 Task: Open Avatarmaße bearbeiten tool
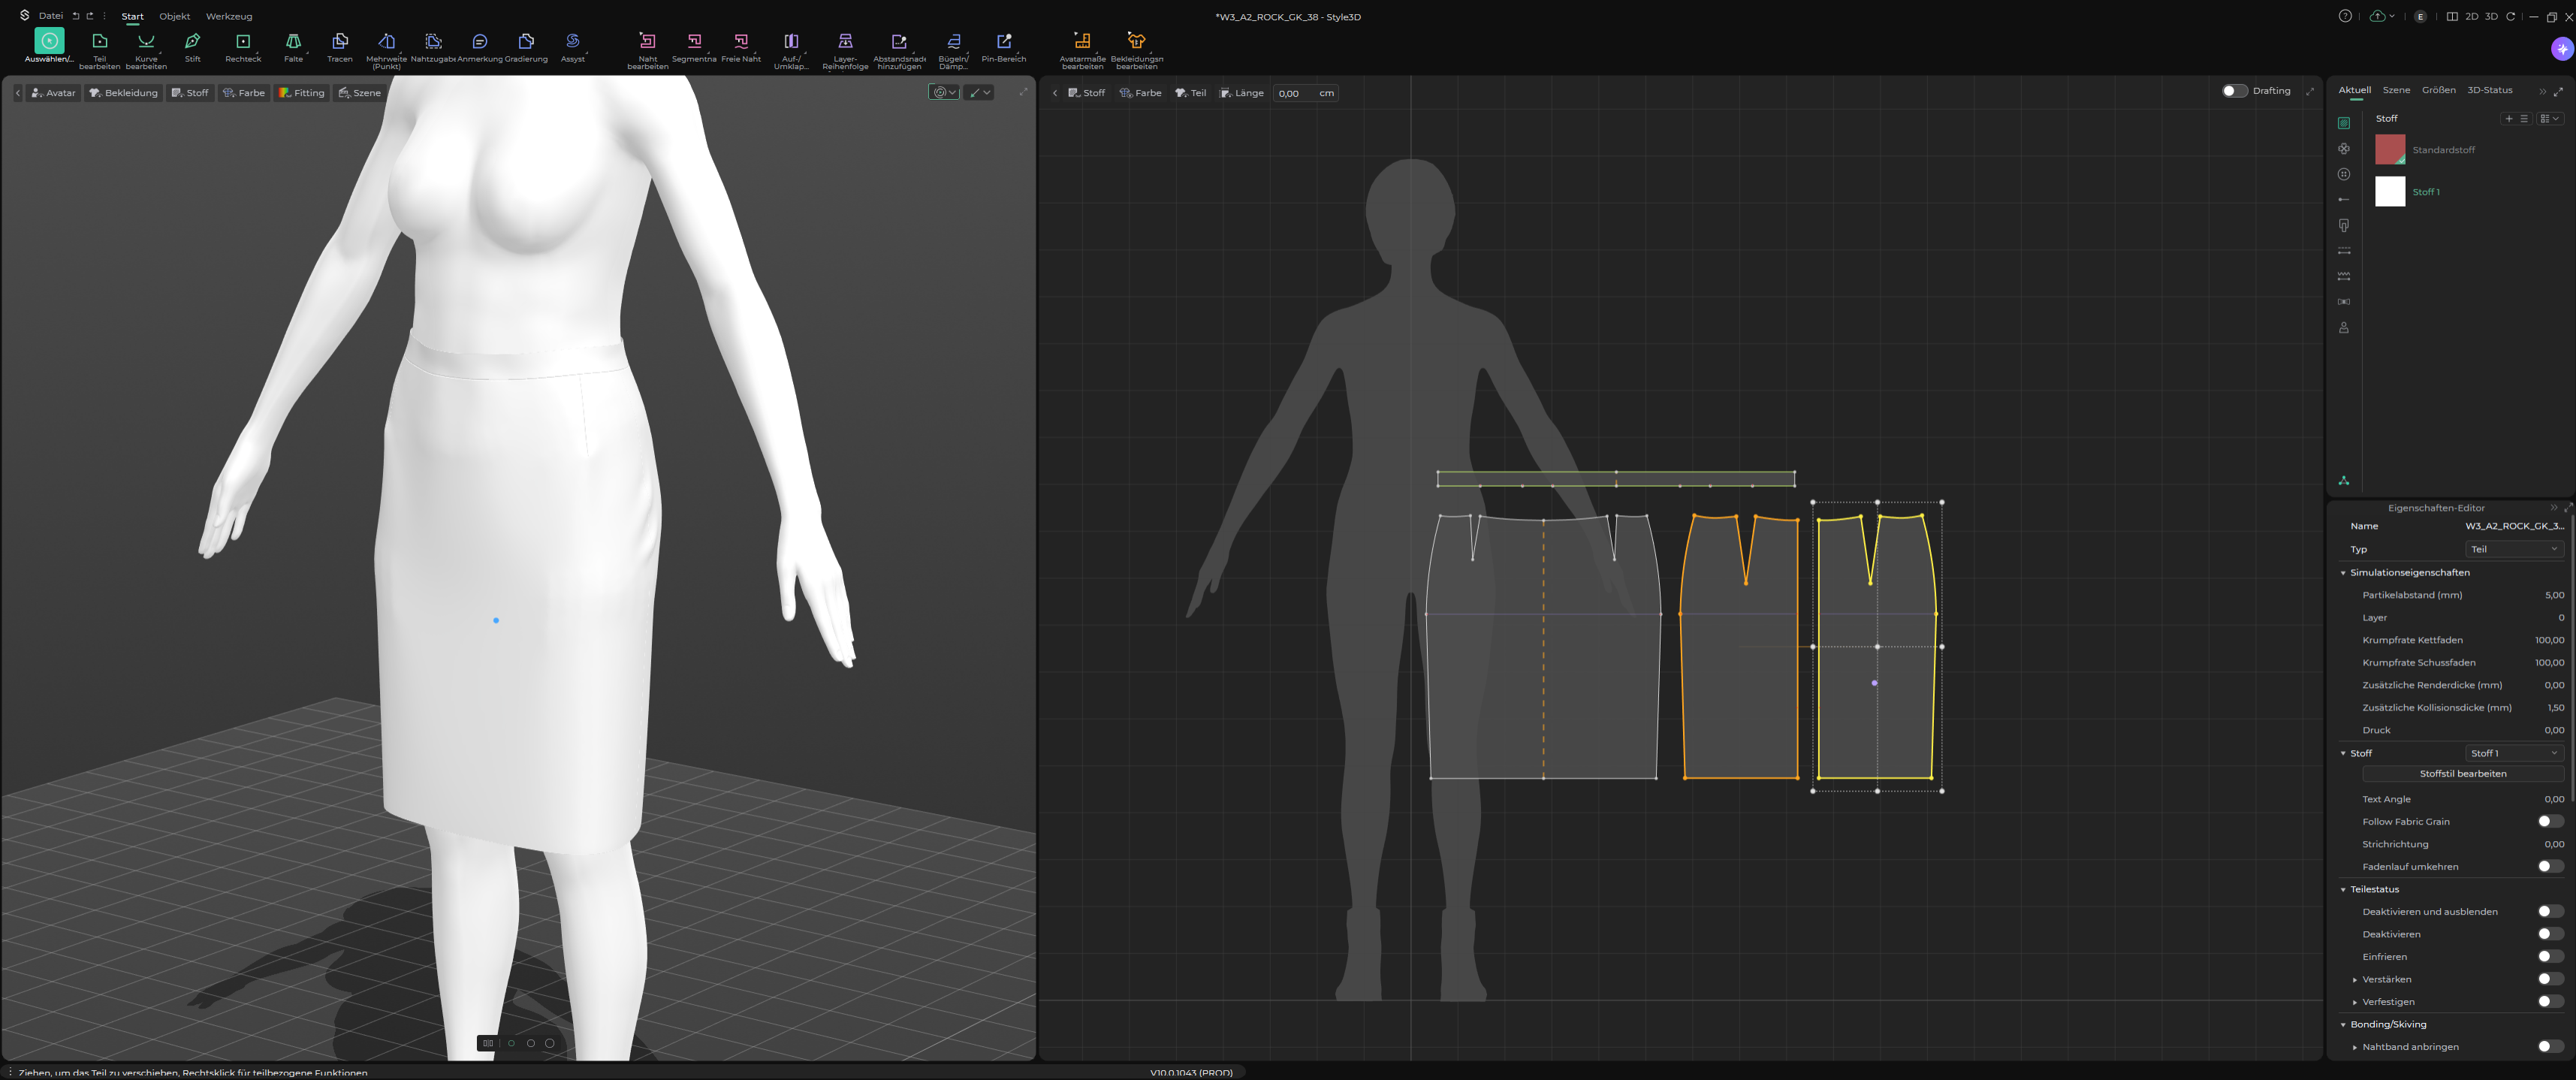click(1082, 49)
